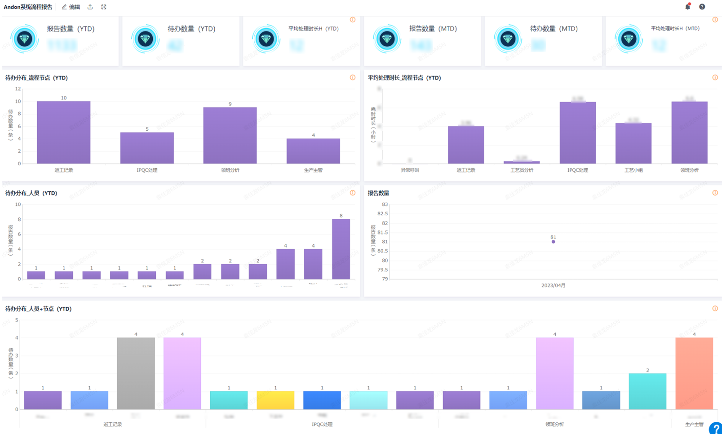Enter fullscreen mode via expand icon
This screenshot has height=434, width=722.
coord(104,7)
